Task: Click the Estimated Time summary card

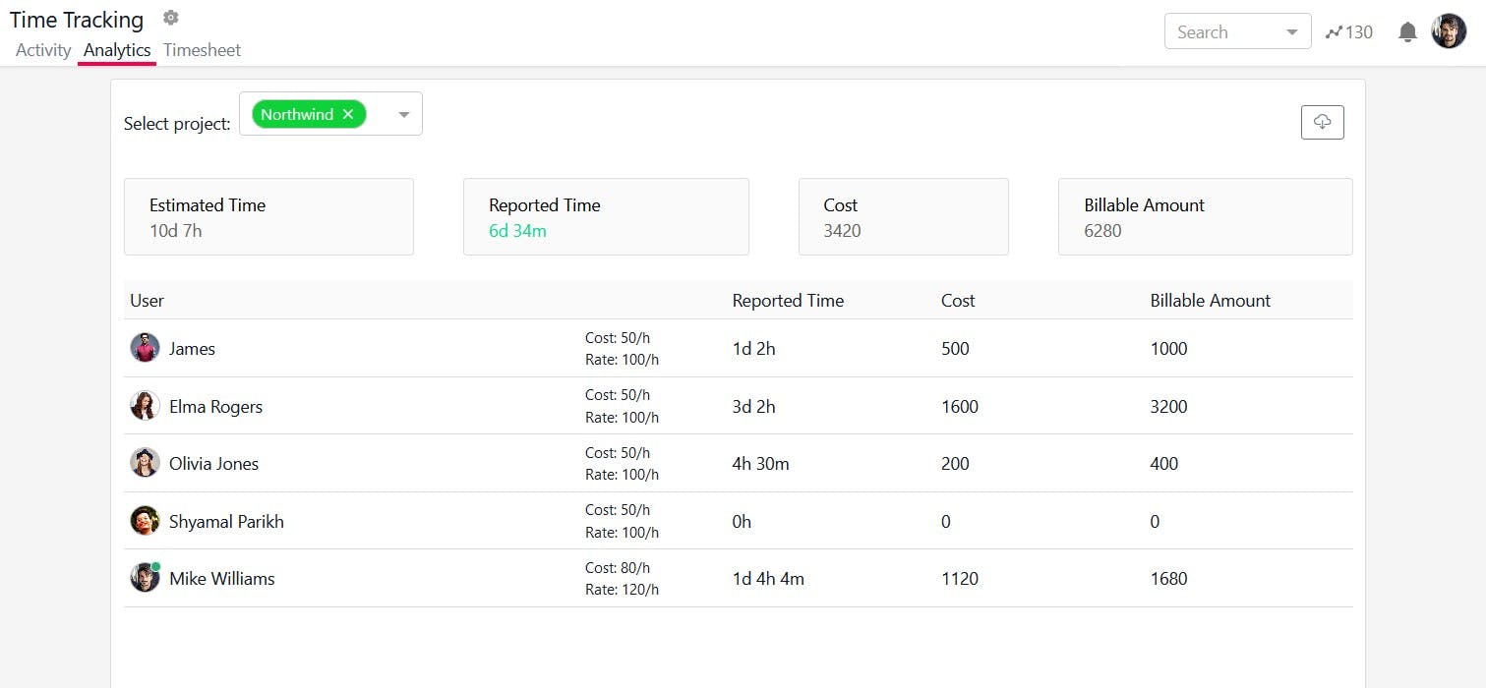Action: tap(268, 217)
